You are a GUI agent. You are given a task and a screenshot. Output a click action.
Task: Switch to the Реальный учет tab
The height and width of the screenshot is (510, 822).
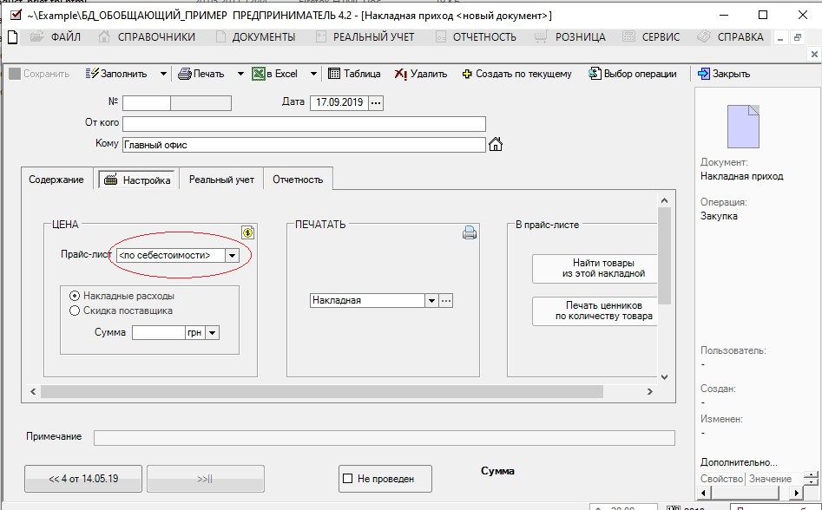coord(221,180)
